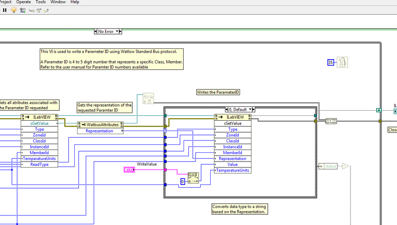Select the Wait (ms) metronome node
The height and width of the screenshot is (225, 397).
[342, 62]
